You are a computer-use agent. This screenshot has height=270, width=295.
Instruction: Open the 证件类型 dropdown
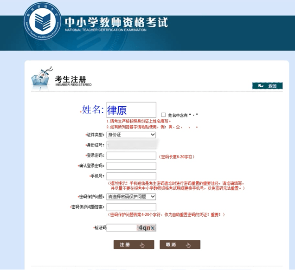pyautogui.click(x=131, y=135)
